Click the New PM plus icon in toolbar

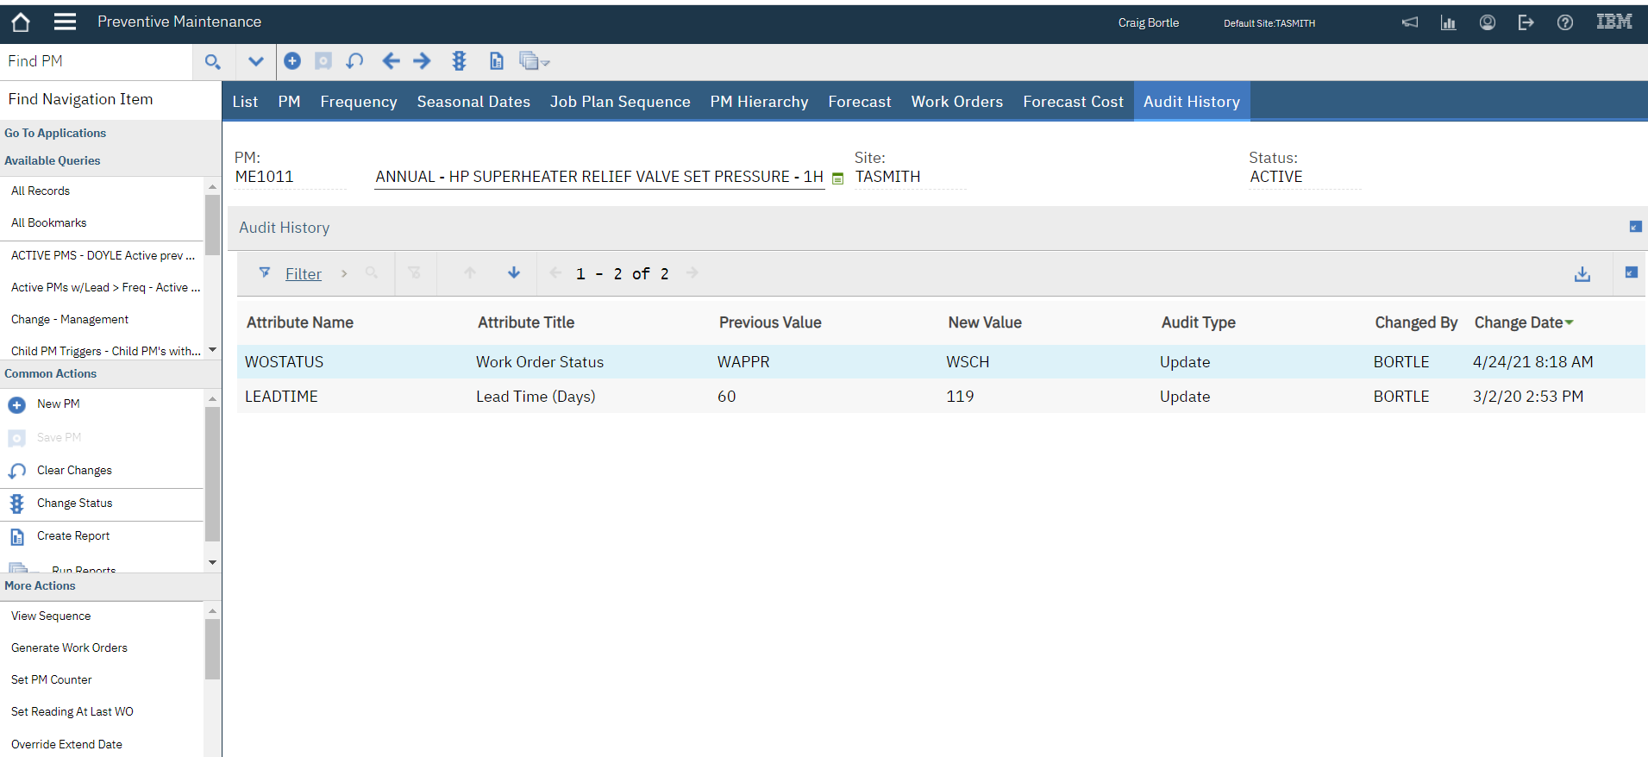(292, 60)
